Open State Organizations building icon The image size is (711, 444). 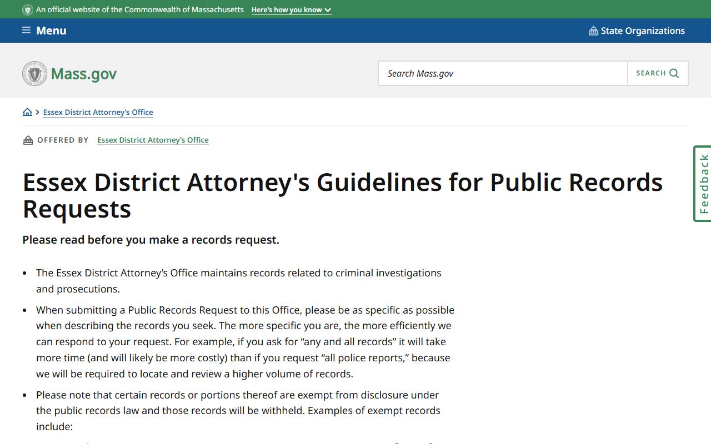coord(593,31)
